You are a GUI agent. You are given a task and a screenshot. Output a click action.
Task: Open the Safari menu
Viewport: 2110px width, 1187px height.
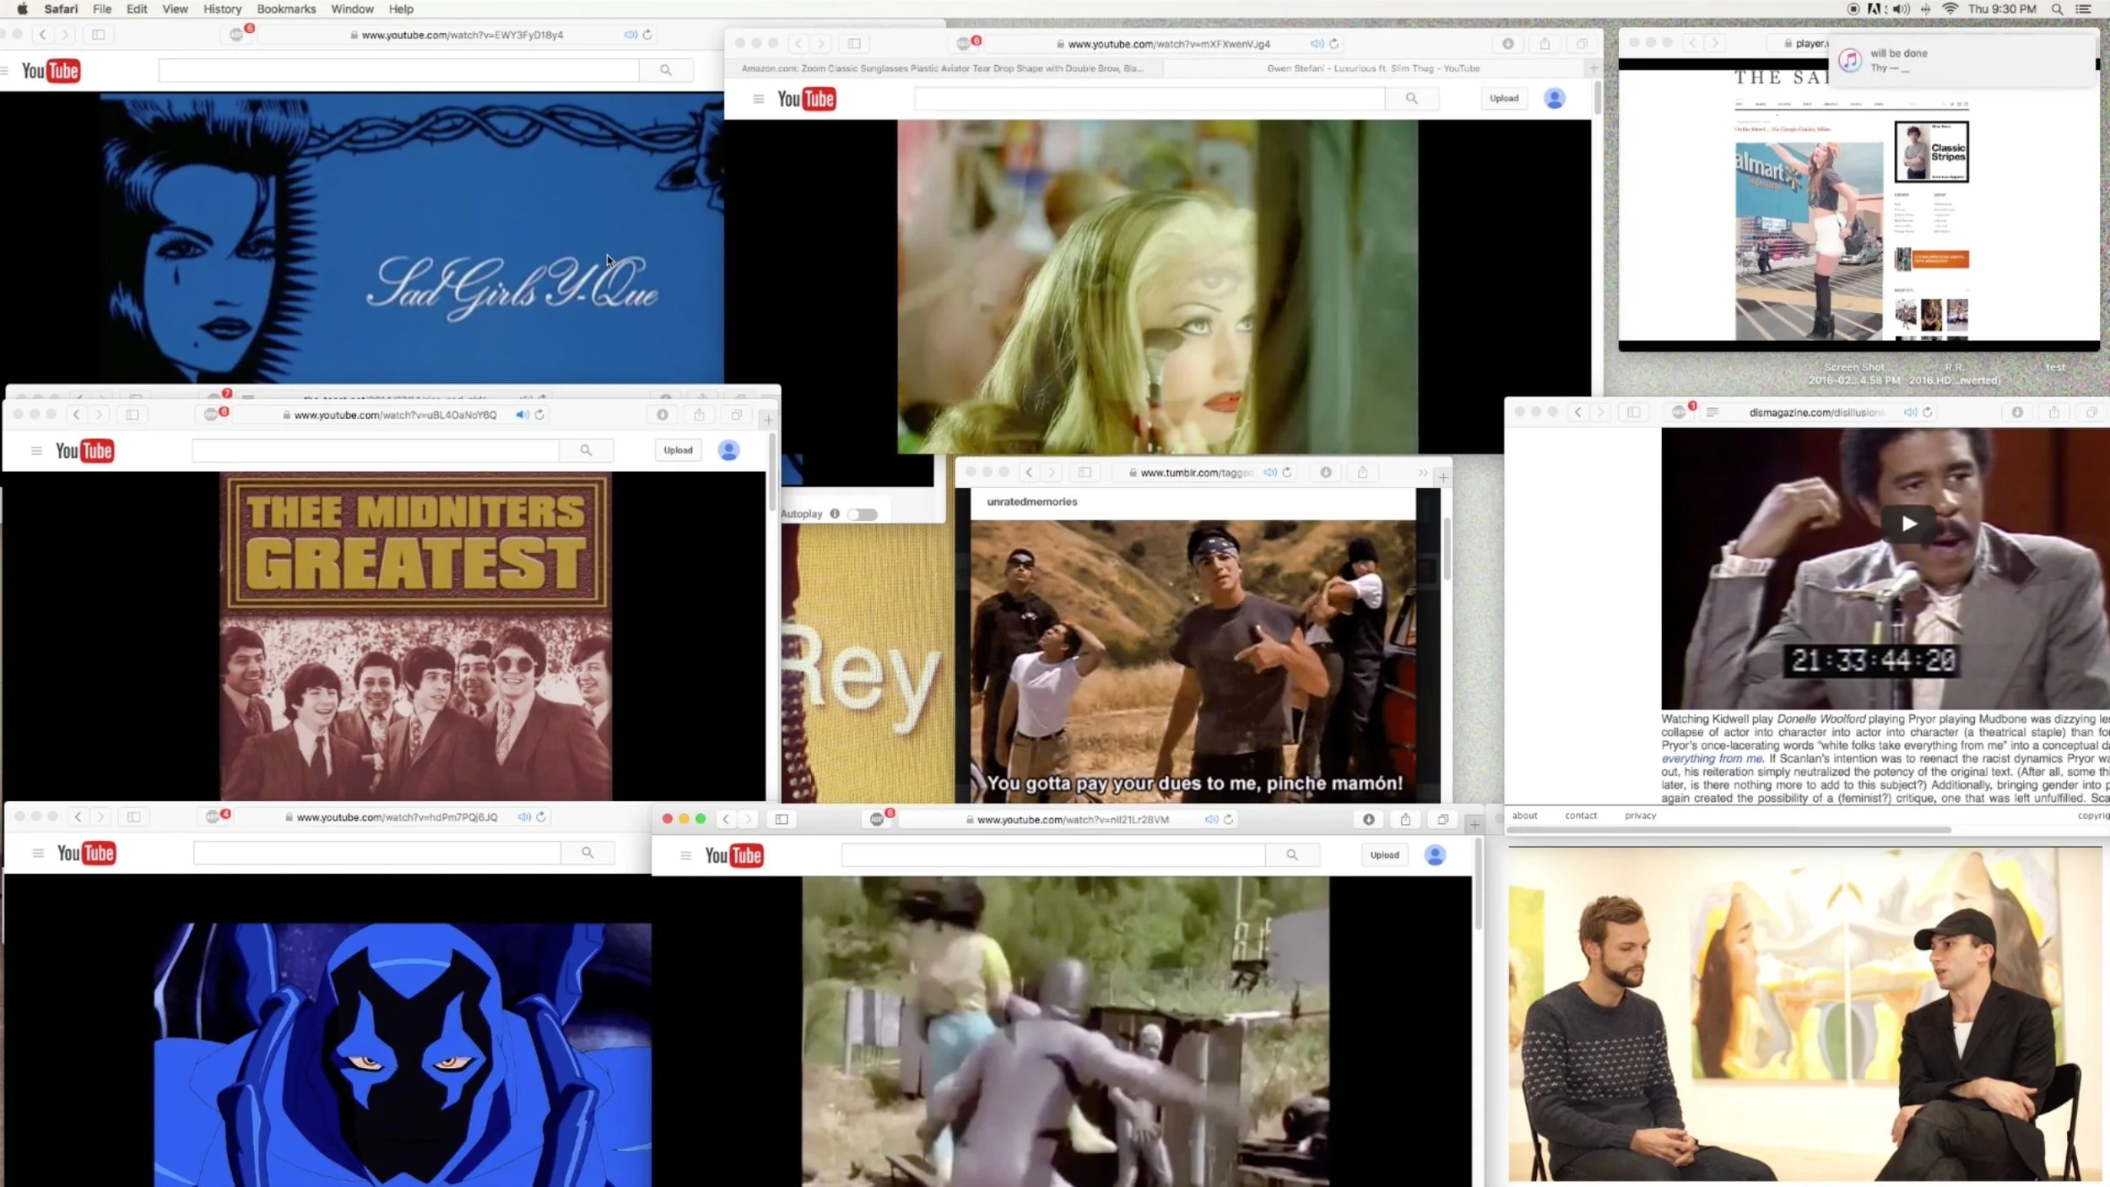pyautogui.click(x=61, y=9)
